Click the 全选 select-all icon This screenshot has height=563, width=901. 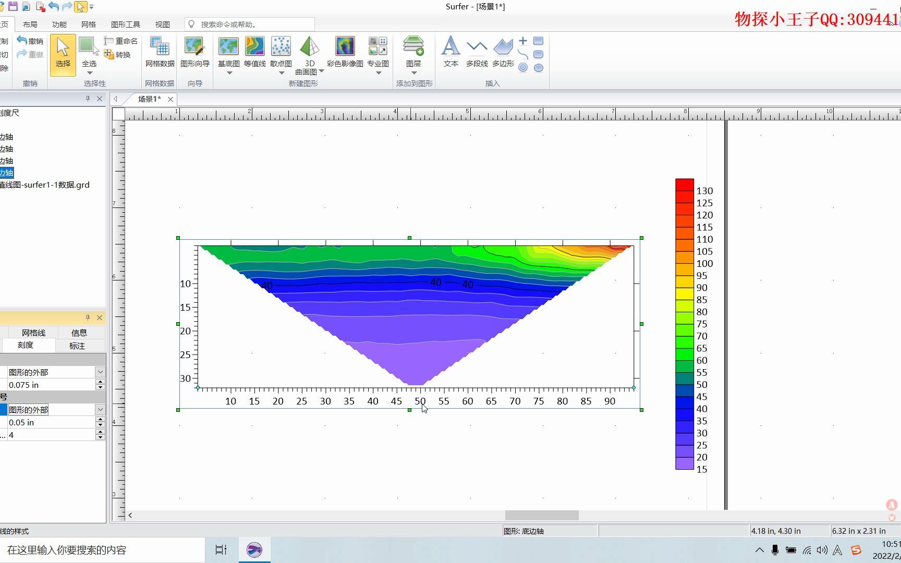point(89,45)
